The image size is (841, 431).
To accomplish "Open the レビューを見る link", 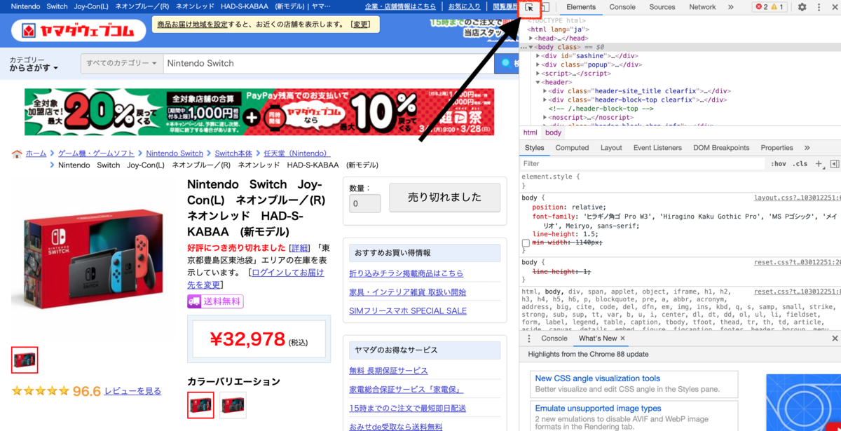I will (133, 391).
